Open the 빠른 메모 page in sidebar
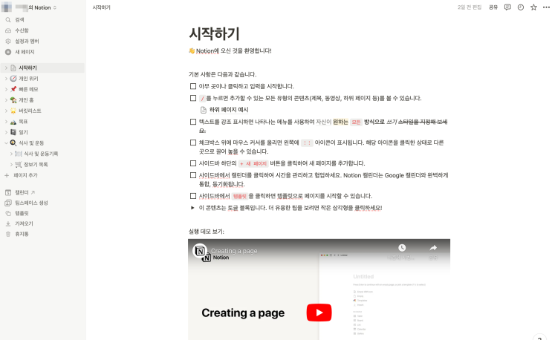Viewport: 552px width, 340px height. point(28,89)
